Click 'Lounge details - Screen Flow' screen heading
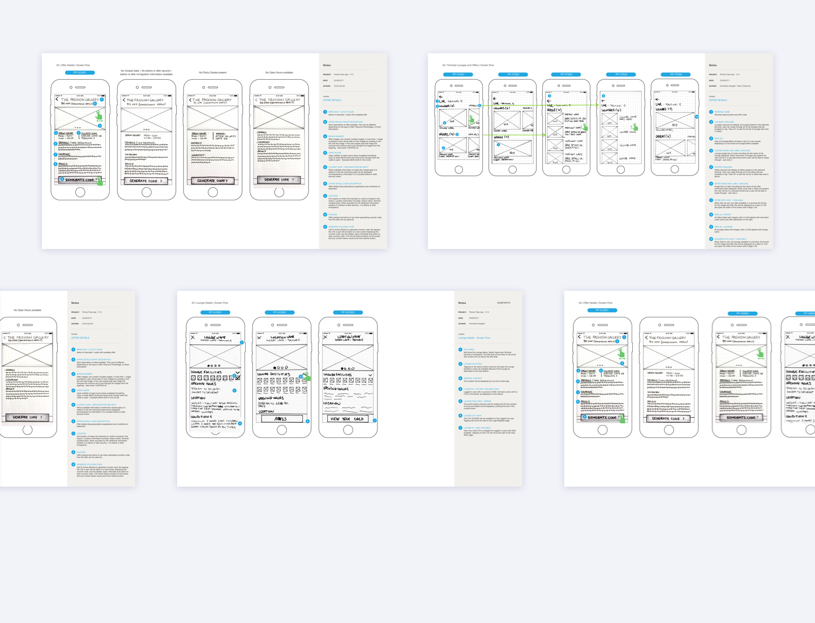This screenshot has height=623, width=815. (474, 338)
